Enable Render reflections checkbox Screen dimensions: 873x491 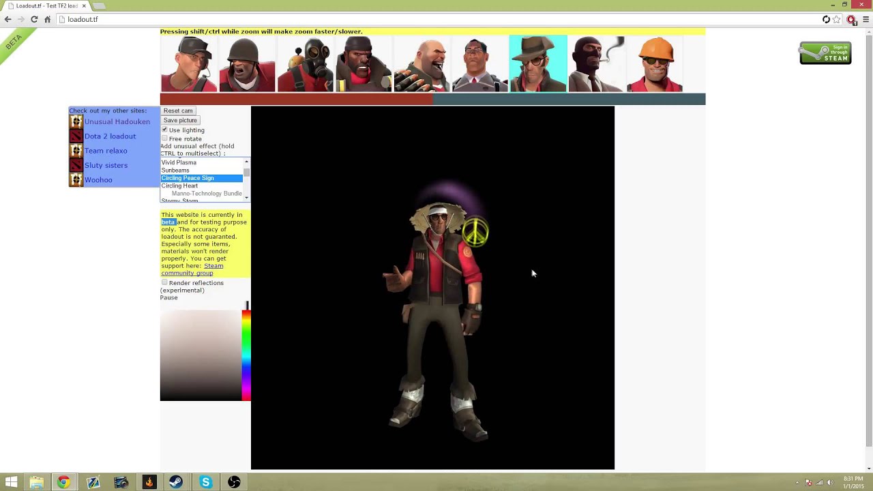point(164,282)
